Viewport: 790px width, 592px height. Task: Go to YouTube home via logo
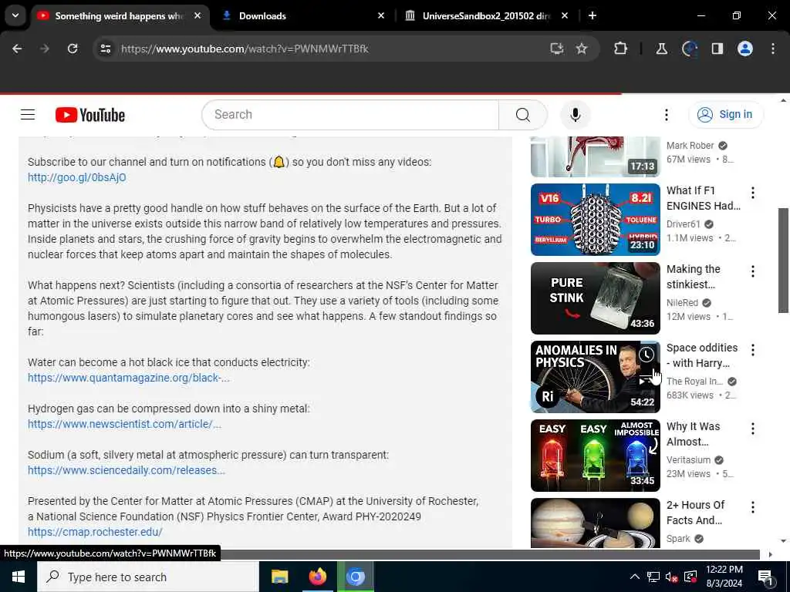click(90, 115)
